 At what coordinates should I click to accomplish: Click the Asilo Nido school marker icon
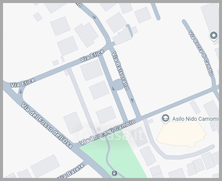166,119
